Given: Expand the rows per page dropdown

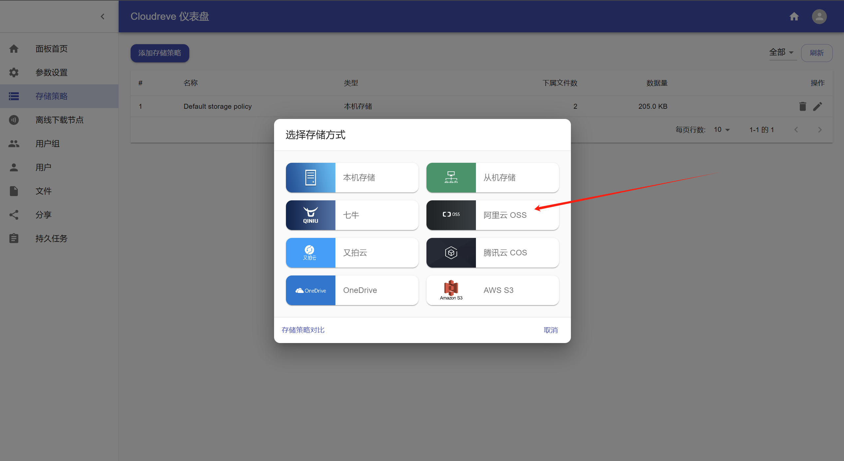Looking at the screenshot, I should [722, 130].
